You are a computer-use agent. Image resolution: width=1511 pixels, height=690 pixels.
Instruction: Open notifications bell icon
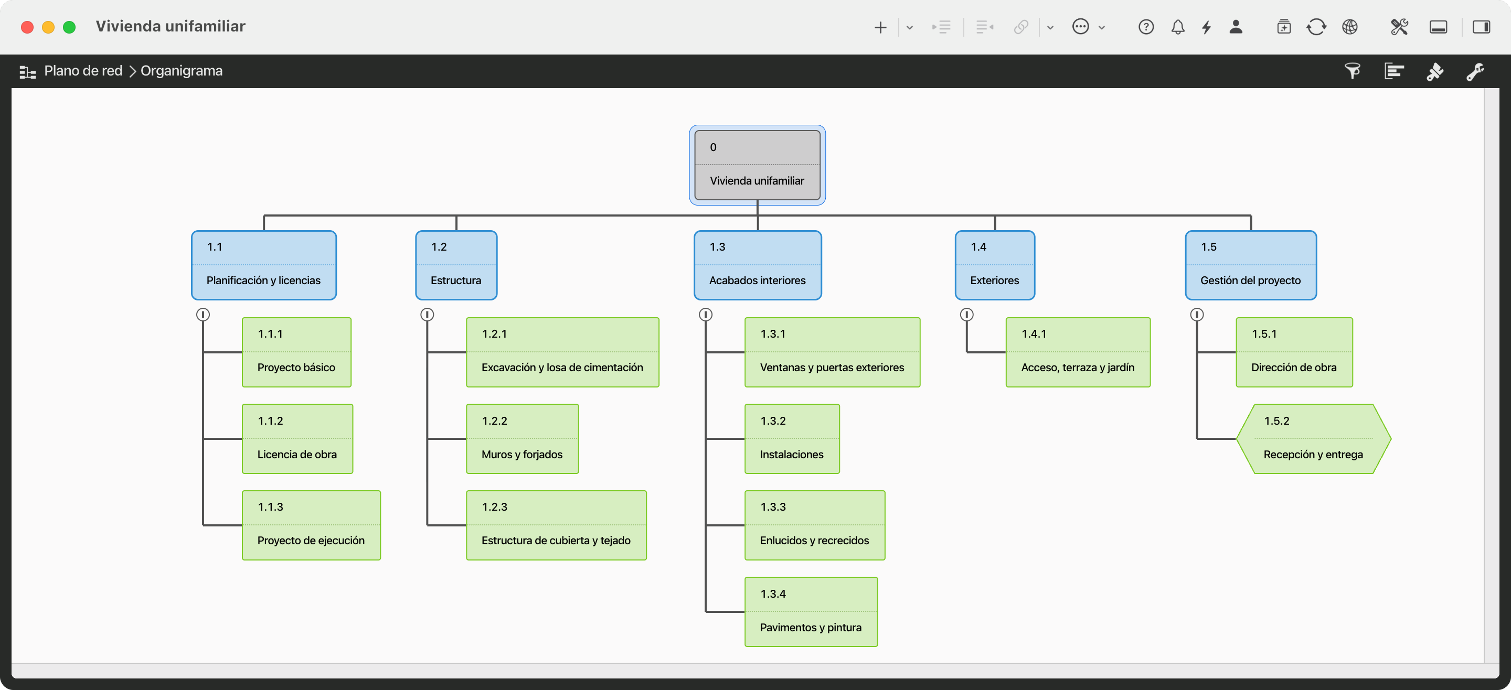[x=1177, y=27]
